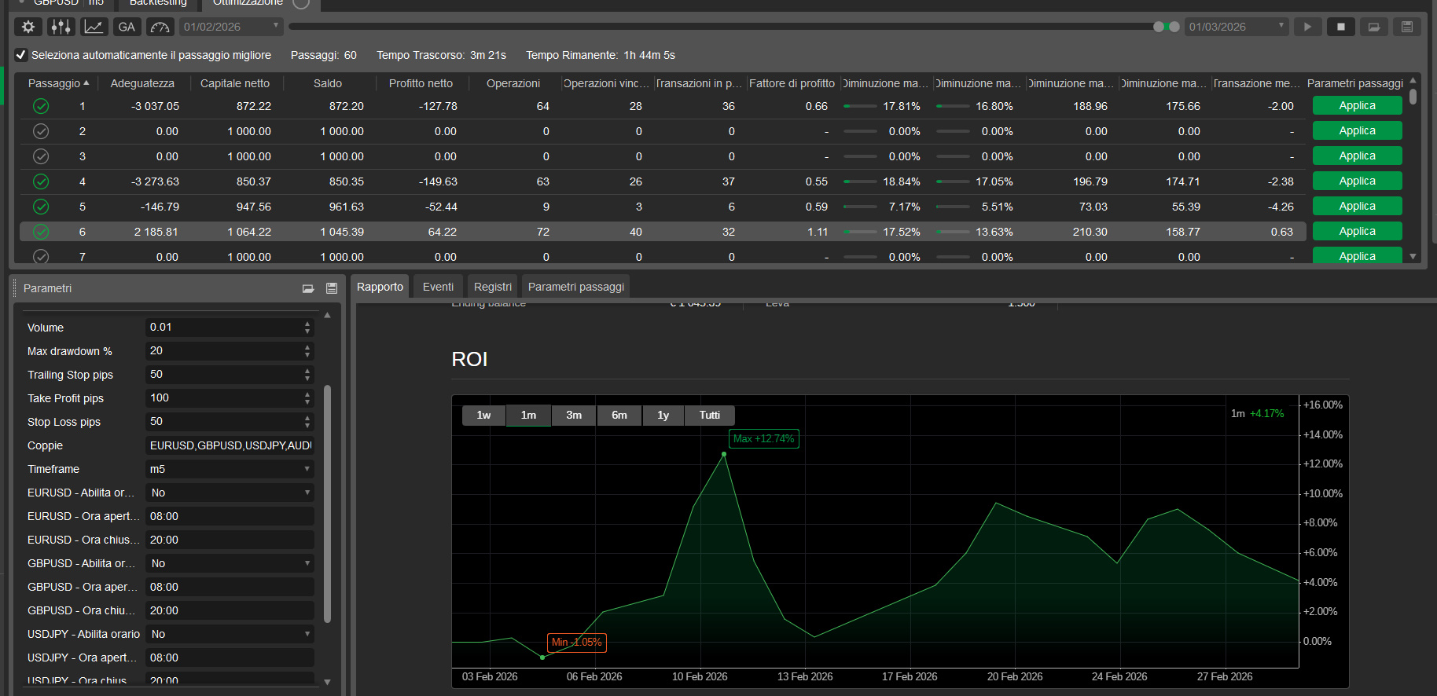Click the date range slider end handle
The height and width of the screenshot is (696, 1437).
1174,27
